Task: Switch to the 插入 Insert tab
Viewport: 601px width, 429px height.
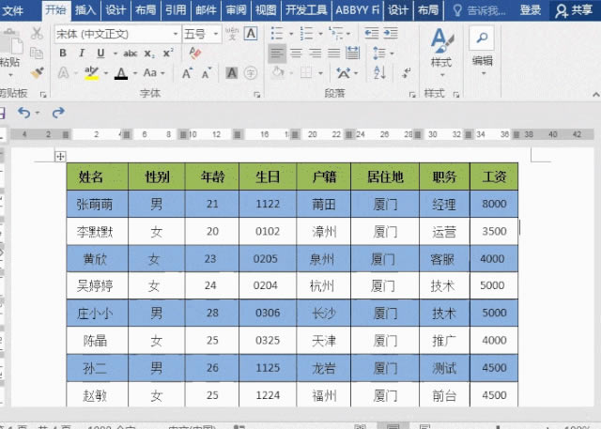Action: click(85, 10)
